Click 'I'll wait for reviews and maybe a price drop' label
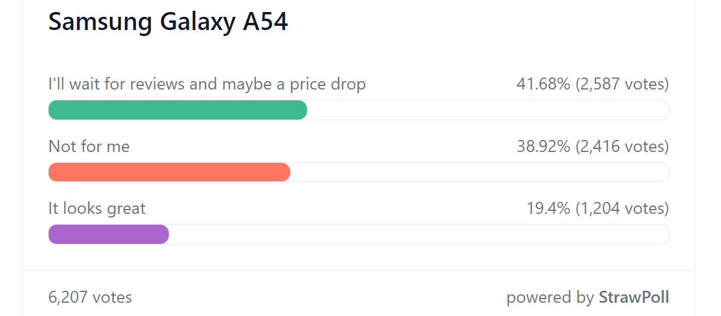This screenshot has width=721, height=316. [x=207, y=84]
